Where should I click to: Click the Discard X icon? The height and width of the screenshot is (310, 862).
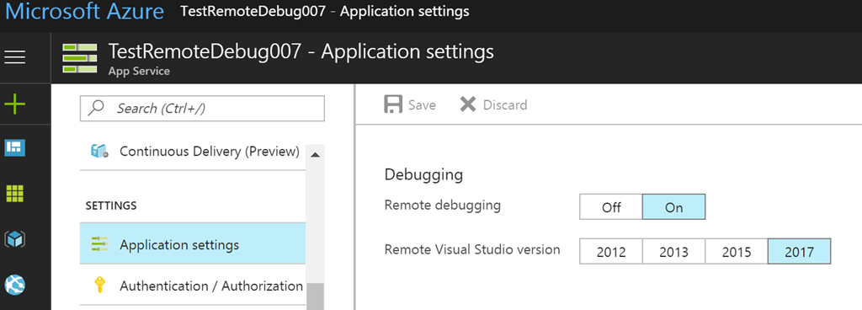click(468, 104)
